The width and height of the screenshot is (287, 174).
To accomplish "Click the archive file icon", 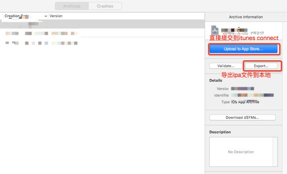I will [215, 30].
